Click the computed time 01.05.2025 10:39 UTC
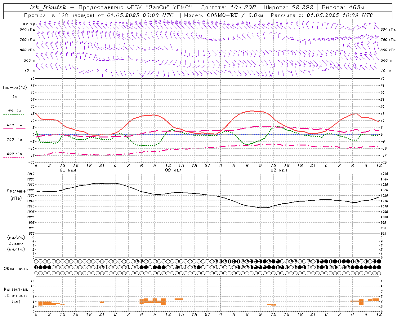This screenshot has width=397, height=317. coord(340,15)
